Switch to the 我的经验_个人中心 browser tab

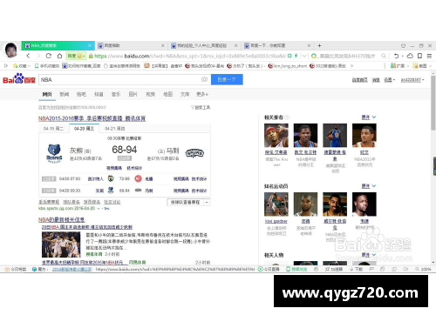click(x=204, y=45)
